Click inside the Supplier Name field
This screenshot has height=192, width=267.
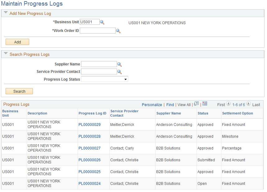point(99,64)
